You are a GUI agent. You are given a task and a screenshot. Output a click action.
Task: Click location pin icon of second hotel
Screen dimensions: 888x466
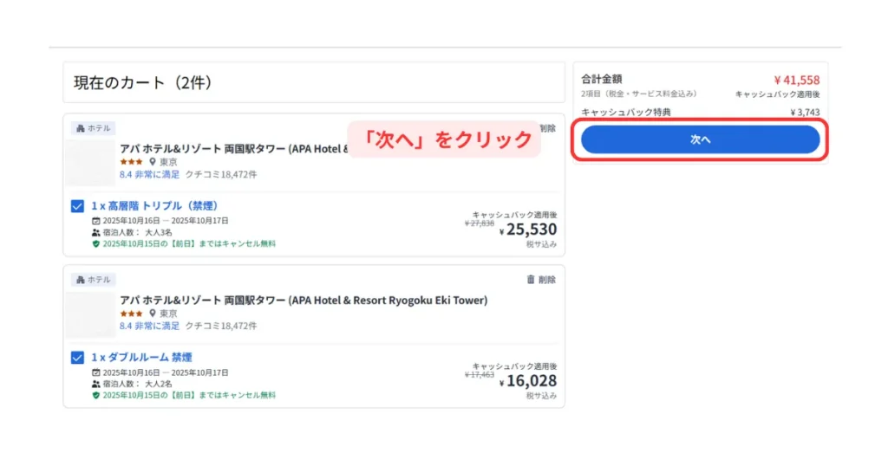pyautogui.click(x=153, y=314)
